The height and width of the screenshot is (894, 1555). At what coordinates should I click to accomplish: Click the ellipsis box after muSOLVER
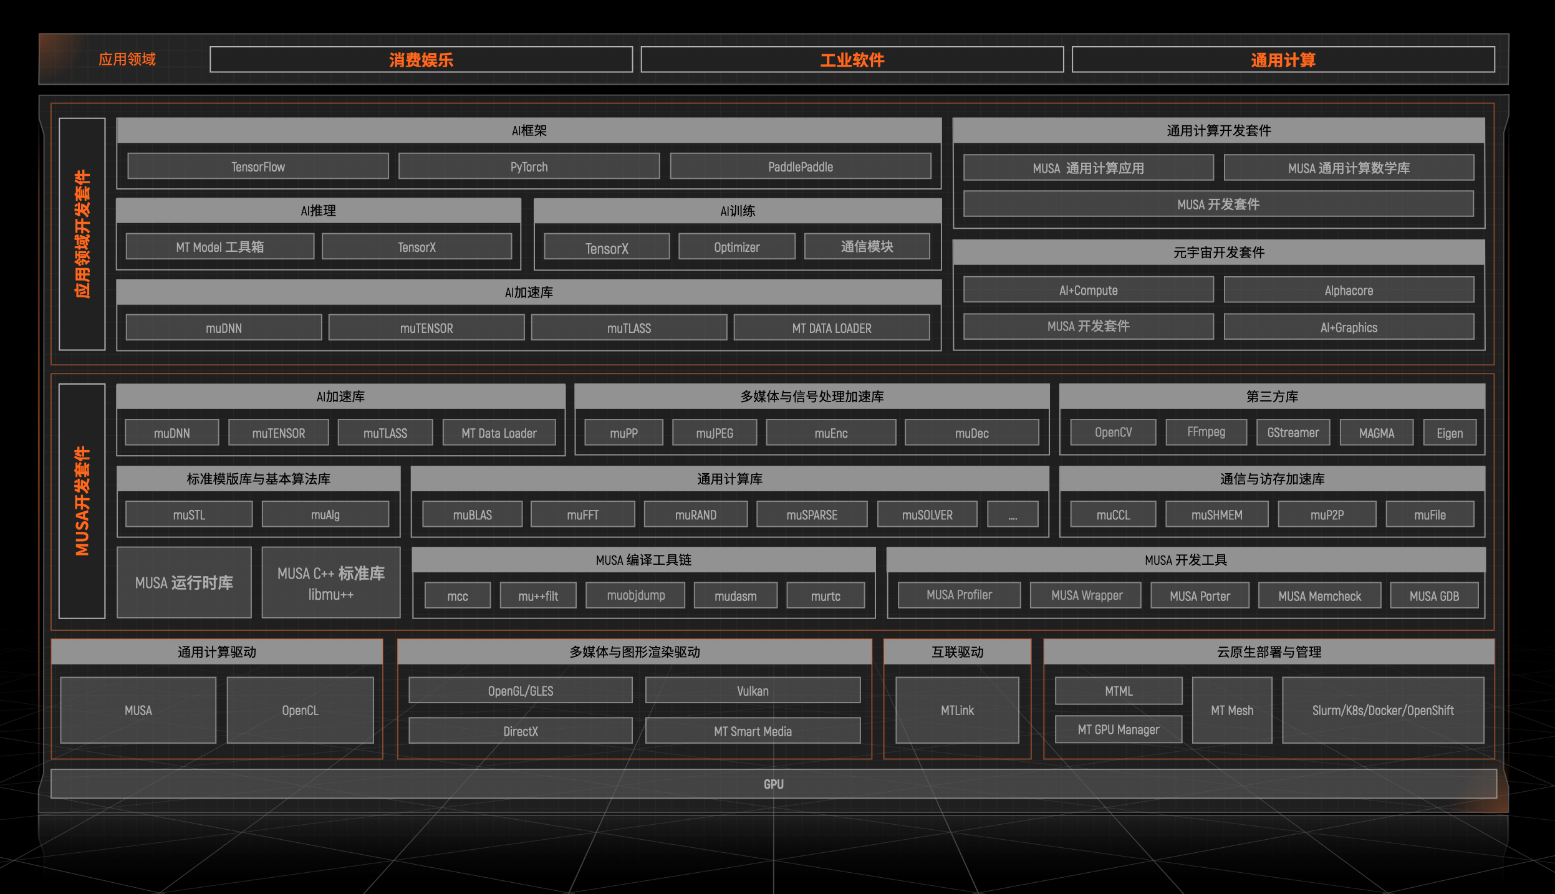(1013, 515)
